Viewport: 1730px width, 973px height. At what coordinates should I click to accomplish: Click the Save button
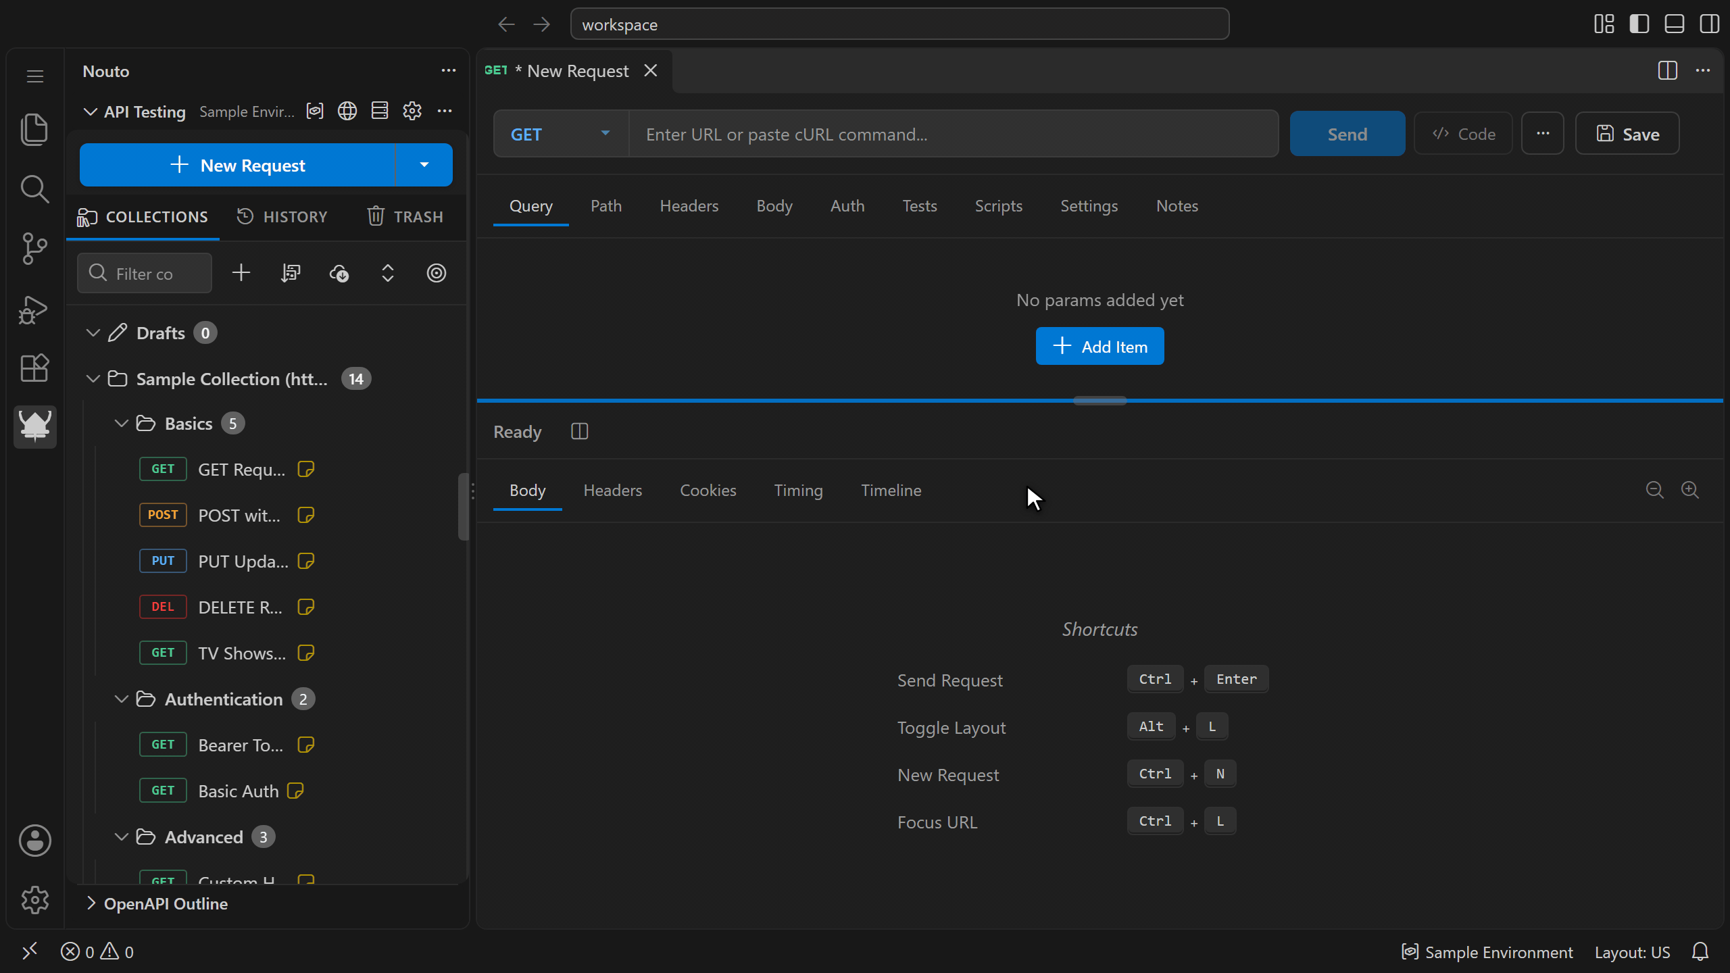tap(1627, 134)
